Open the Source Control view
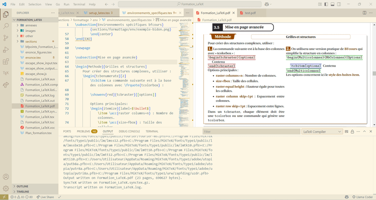 click(x=6, y=38)
